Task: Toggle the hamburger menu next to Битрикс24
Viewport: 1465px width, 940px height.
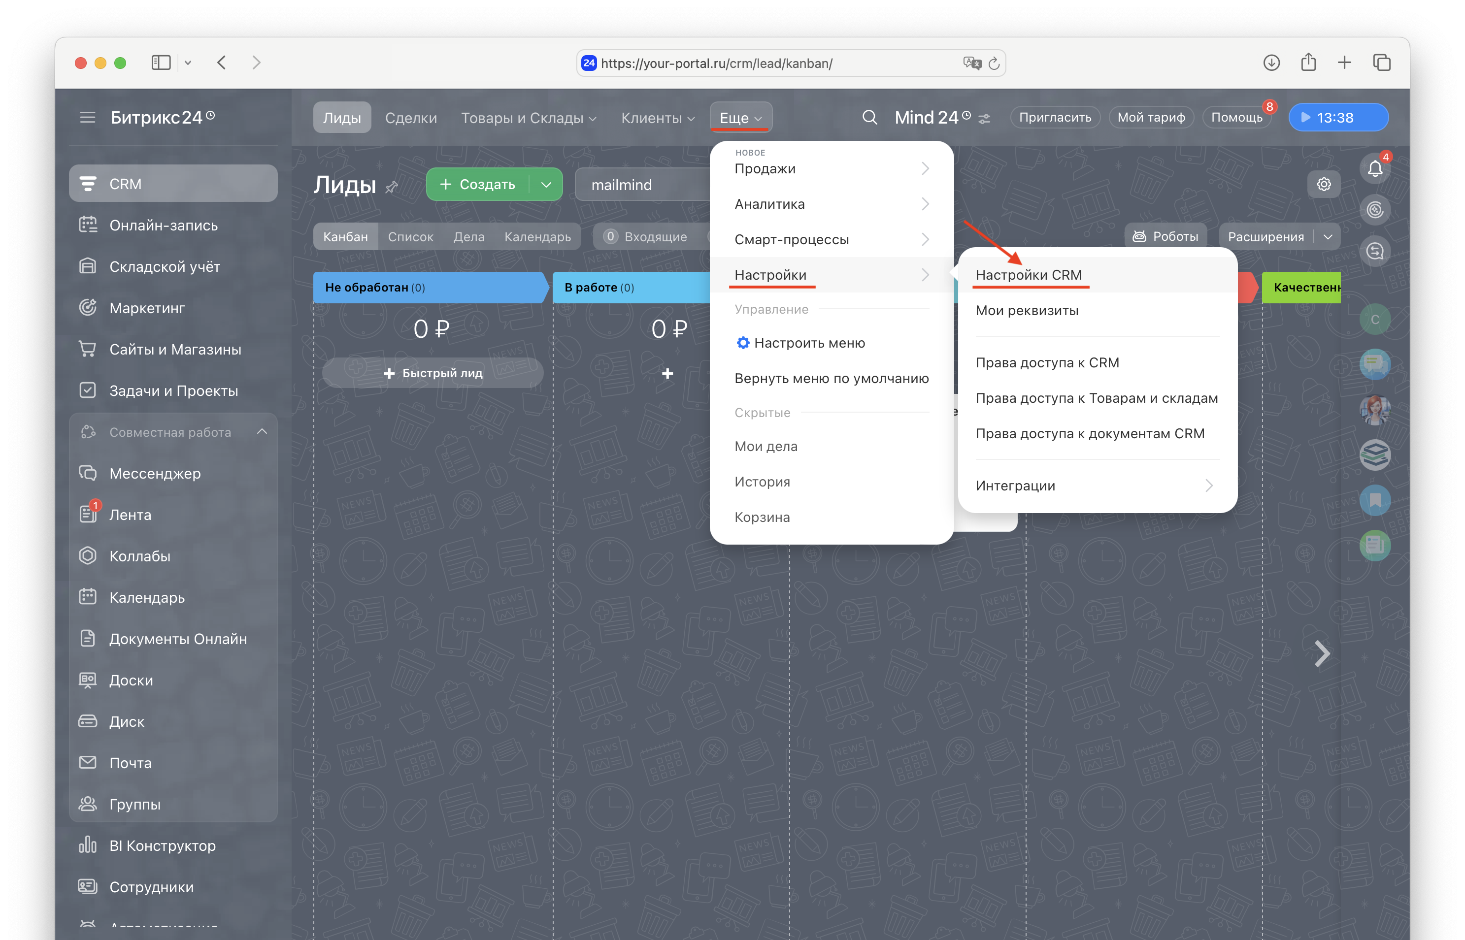Action: pyautogui.click(x=87, y=117)
